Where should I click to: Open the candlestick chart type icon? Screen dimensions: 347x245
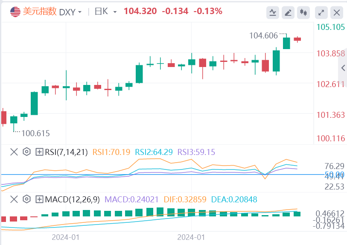click(x=304, y=12)
